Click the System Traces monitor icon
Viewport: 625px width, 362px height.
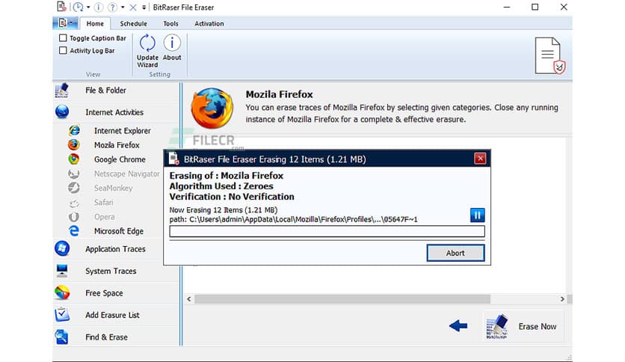coord(62,271)
